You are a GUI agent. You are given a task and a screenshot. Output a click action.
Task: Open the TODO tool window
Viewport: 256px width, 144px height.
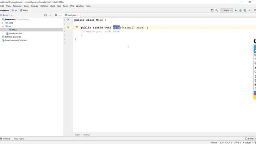point(19,139)
